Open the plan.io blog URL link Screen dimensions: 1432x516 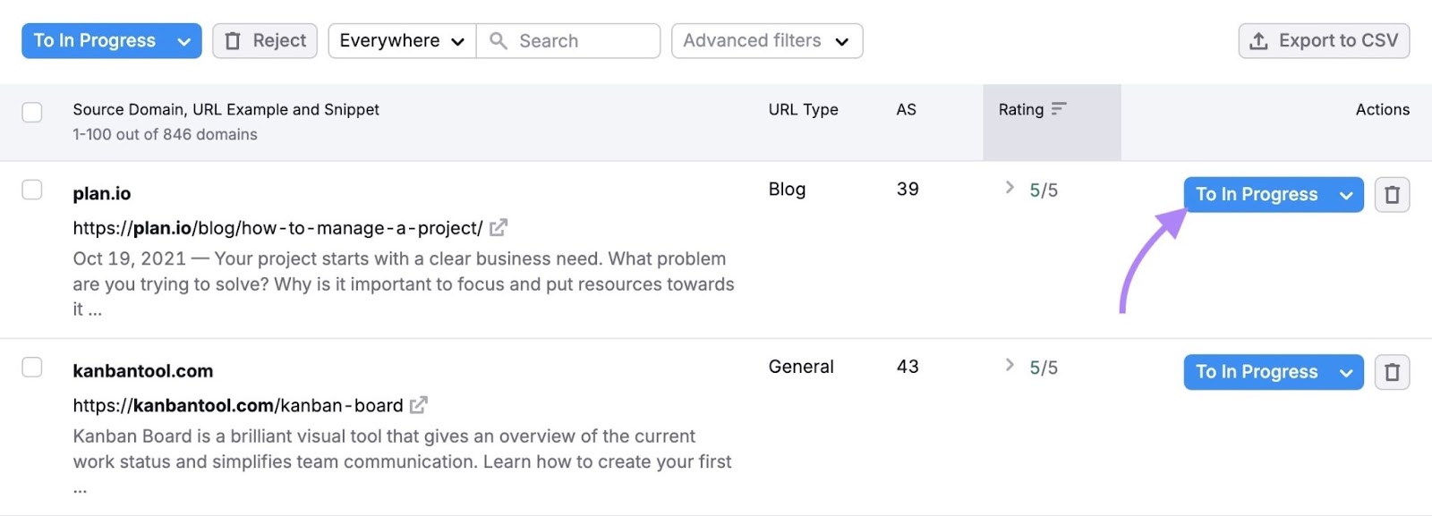coord(277,229)
